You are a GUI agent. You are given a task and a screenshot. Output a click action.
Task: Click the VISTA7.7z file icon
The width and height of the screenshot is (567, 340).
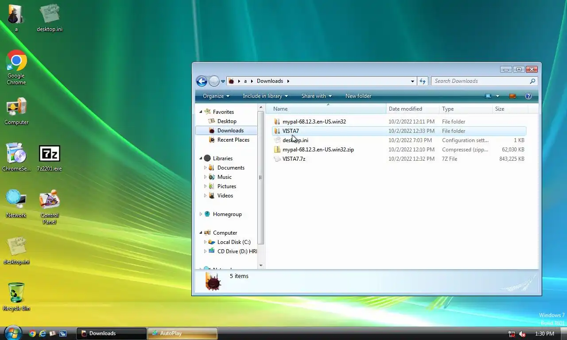(277, 159)
